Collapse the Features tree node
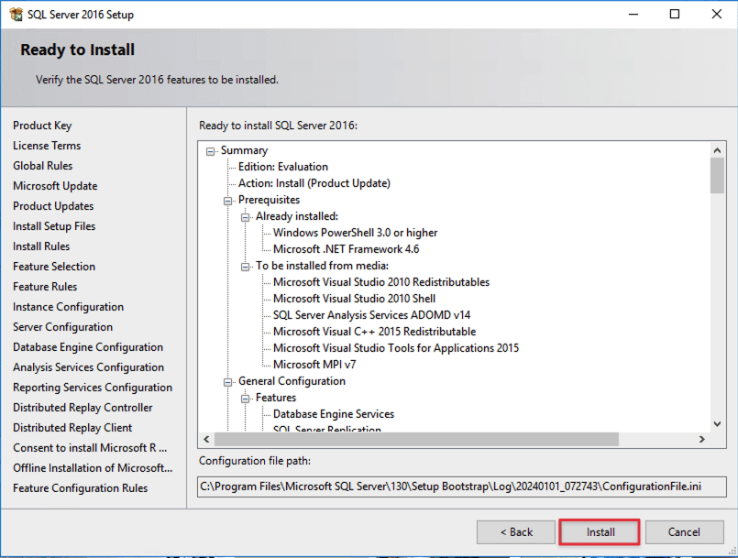Image resolution: width=738 pixels, height=558 pixels. 246,399
